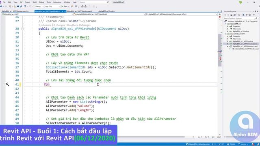Viewport: 260px width, 146px height.
Task: Click the Switch Views icon in Solution Explorer
Action: tap(234, 15)
